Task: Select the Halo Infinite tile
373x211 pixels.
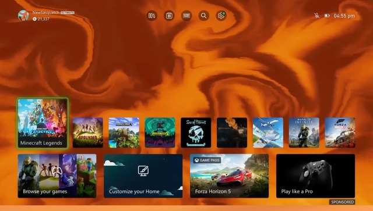Action: point(304,133)
